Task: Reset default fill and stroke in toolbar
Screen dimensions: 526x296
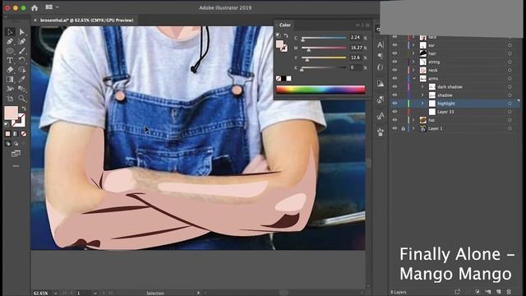Action: (7, 124)
